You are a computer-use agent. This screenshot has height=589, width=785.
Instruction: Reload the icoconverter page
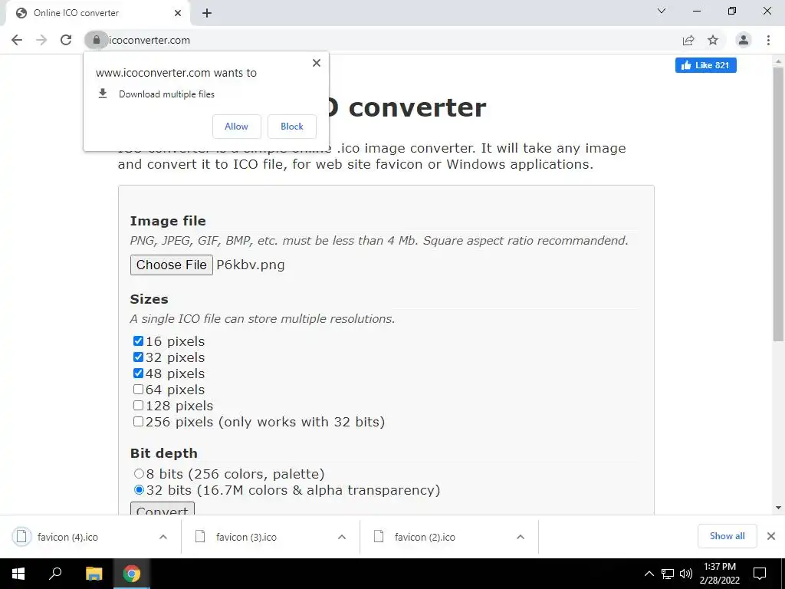pyautogui.click(x=66, y=40)
